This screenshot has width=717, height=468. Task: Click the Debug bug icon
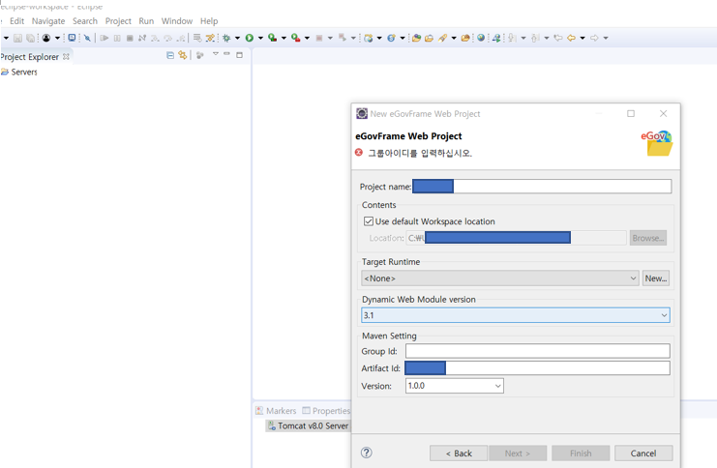pyautogui.click(x=226, y=38)
